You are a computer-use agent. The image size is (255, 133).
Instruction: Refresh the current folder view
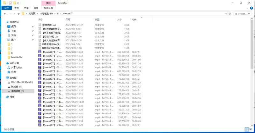tap(230, 14)
